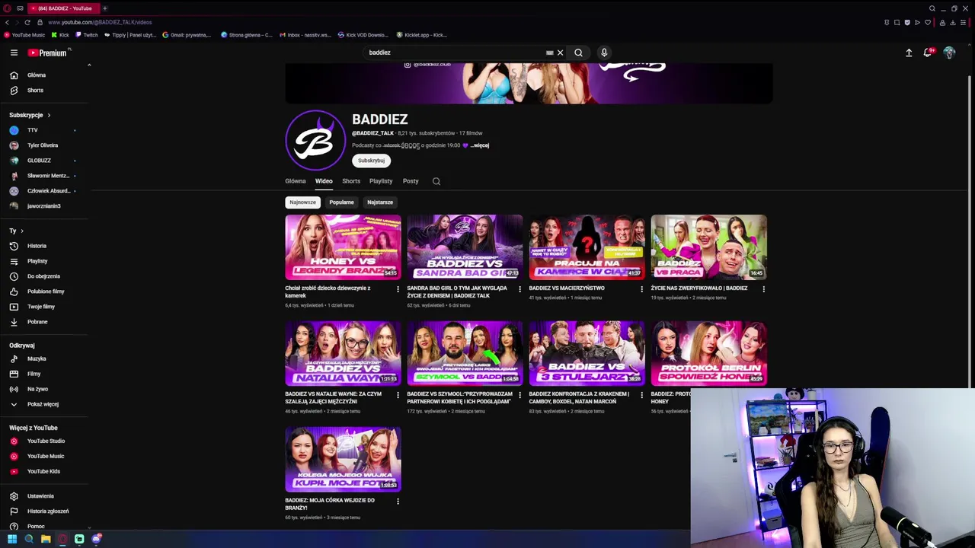The image size is (975, 548).
Task: Select the Wideo channel tab
Action: pyautogui.click(x=324, y=181)
